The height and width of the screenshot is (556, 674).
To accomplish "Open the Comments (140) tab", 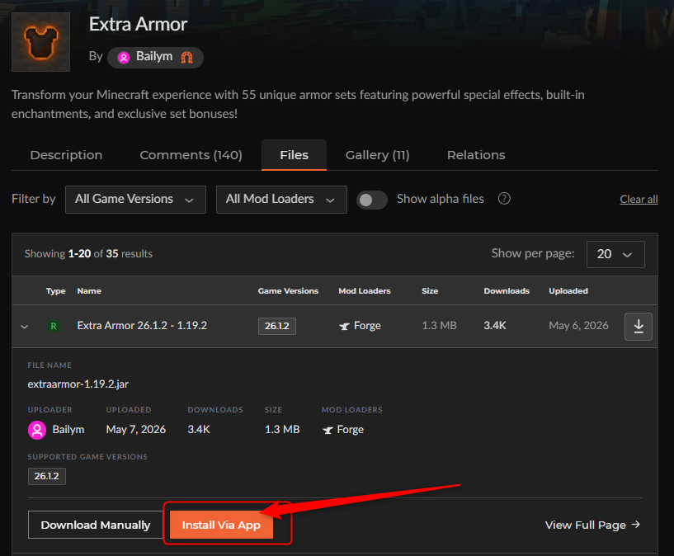I will click(x=191, y=155).
